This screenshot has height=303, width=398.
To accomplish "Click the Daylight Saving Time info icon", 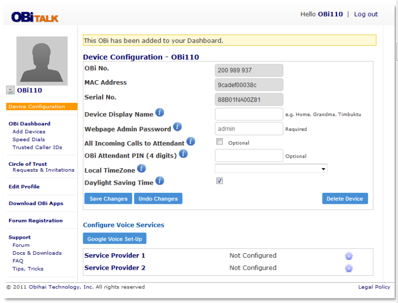I will [160, 181].
